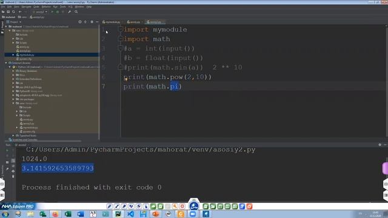Click the AHA Edupen PRO logo
Image resolution: width=388 pixels, height=218 pixels.
coord(18,206)
